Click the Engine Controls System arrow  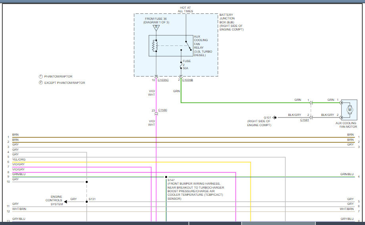pyautogui.click(x=65, y=202)
